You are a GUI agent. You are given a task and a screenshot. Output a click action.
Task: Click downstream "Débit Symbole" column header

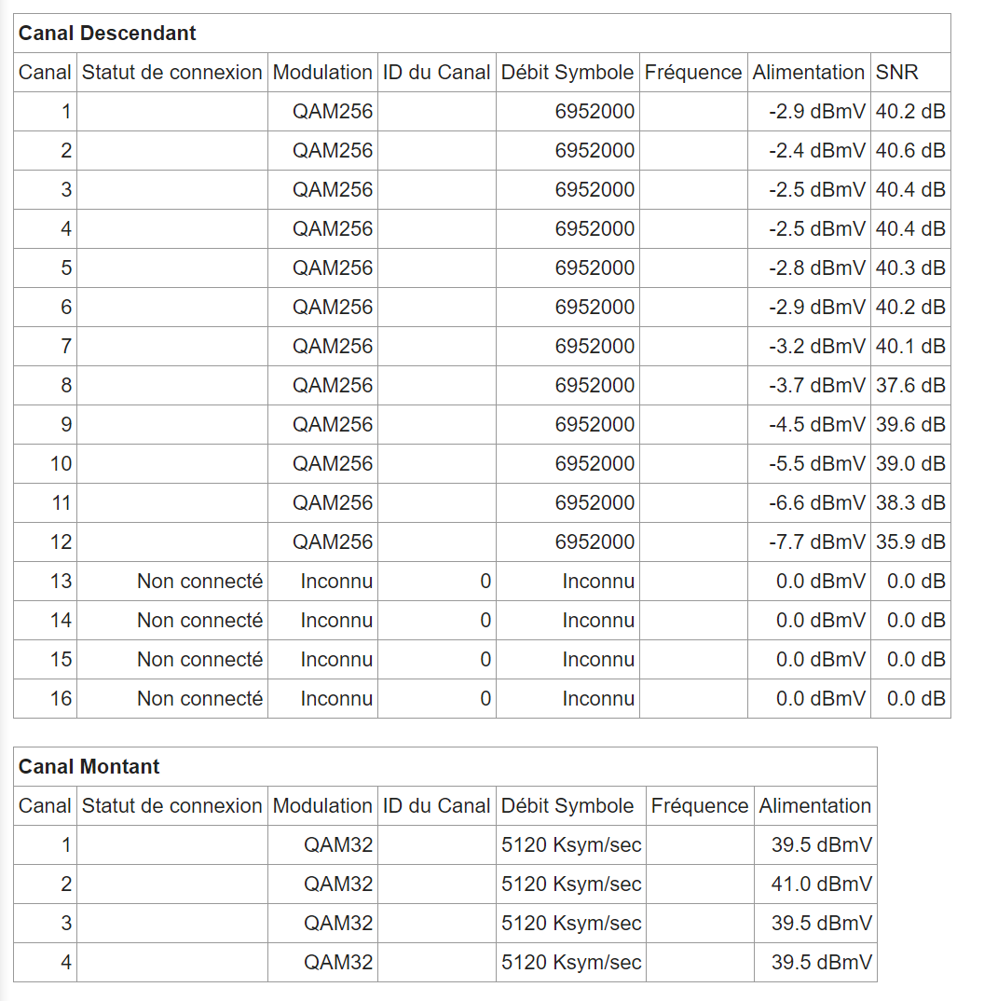click(567, 72)
